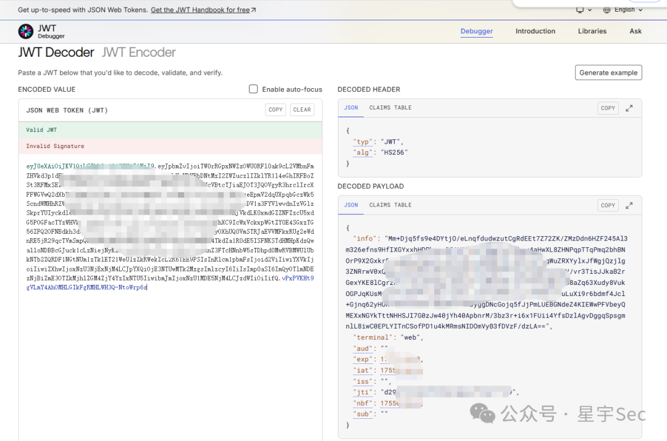Click the "exp" claim key in payload
This screenshot has height=441, width=667.
pyautogui.click(x=364, y=360)
